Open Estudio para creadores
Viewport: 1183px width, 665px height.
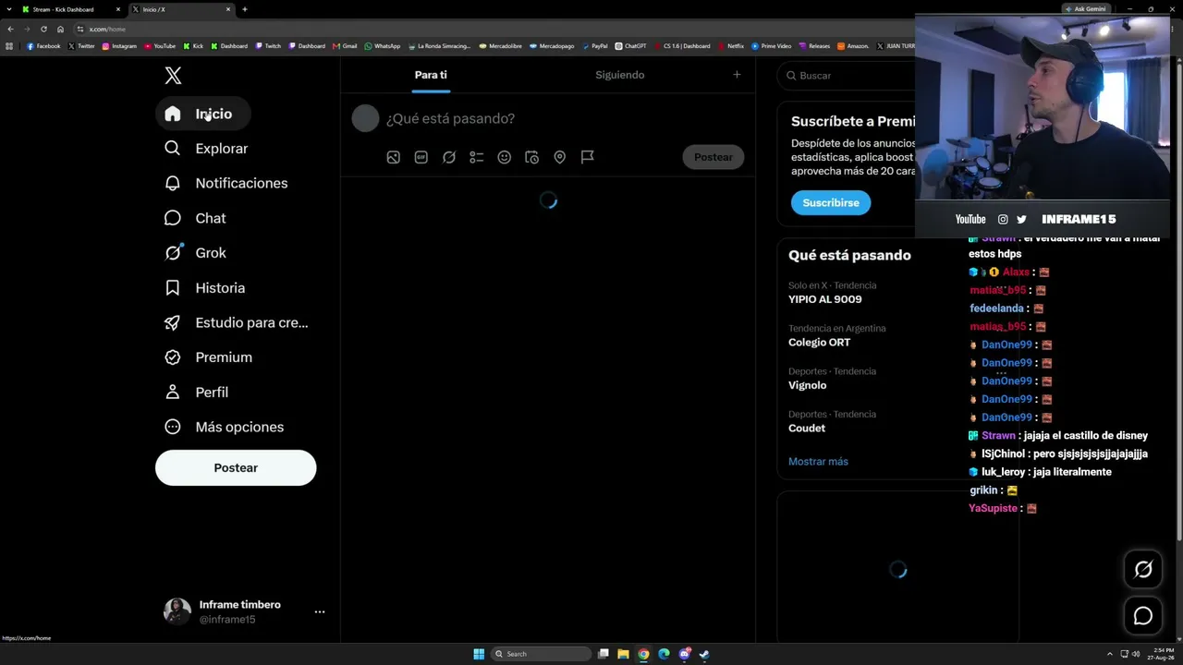(237, 322)
